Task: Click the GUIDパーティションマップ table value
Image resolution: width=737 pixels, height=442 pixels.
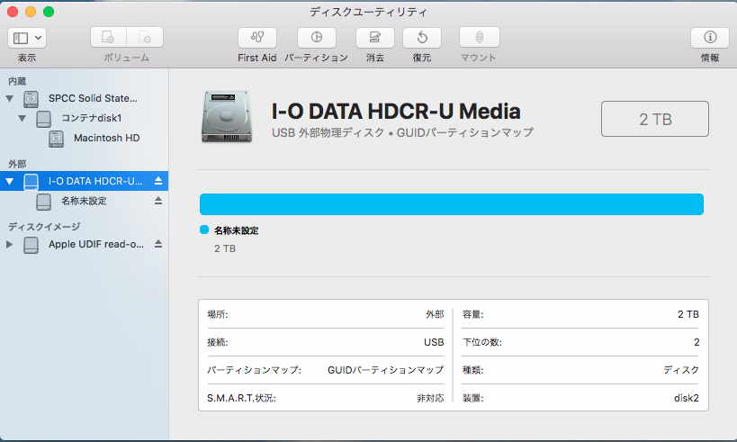Action: point(385,370)
